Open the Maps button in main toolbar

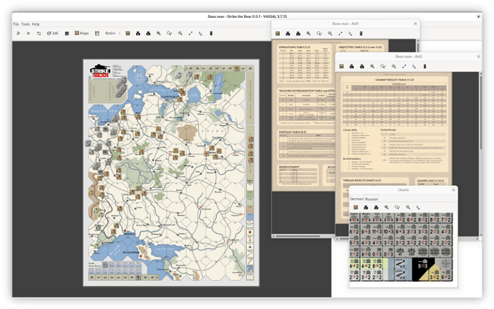coord(82,33)
